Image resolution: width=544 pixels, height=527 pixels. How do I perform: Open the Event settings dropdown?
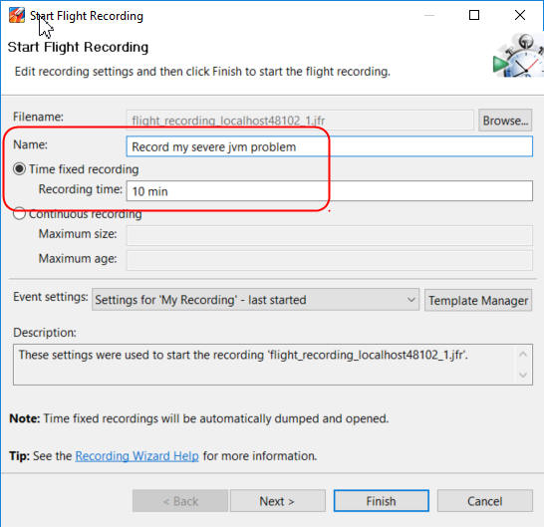pos(255,300)
